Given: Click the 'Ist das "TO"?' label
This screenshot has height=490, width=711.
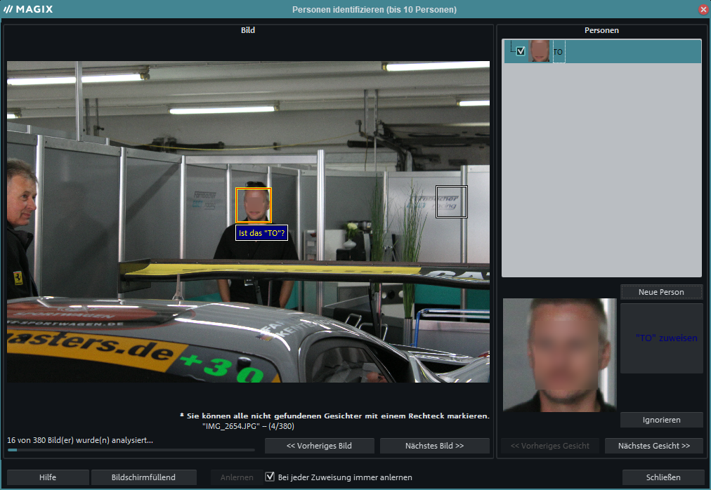Looking at the screenshot, I should (x=261, y=233).
